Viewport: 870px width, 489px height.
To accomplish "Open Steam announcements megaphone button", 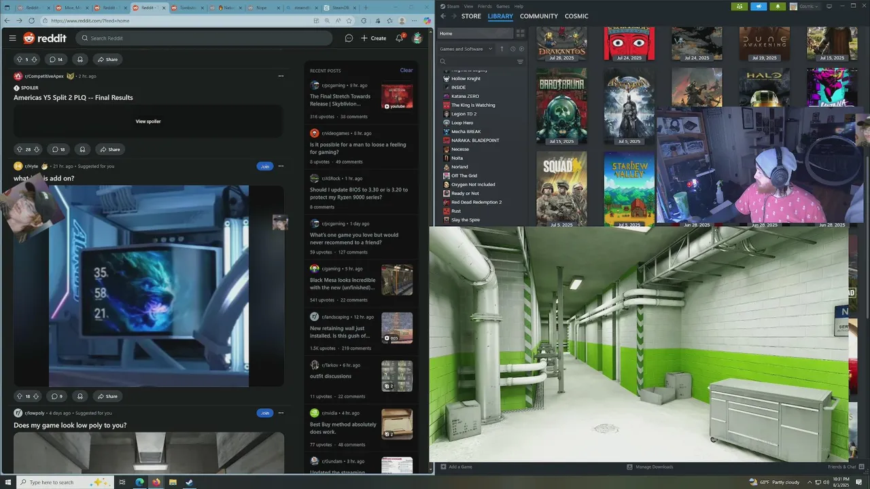I will (759, 6).
